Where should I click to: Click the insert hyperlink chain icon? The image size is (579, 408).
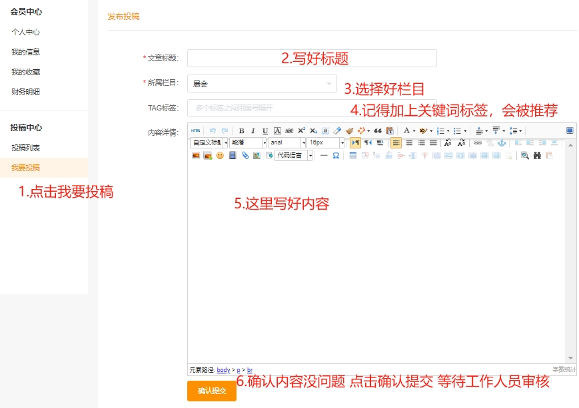478,142
